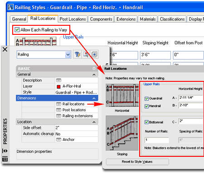Open the Properties palette menu icon

[5, 159]
